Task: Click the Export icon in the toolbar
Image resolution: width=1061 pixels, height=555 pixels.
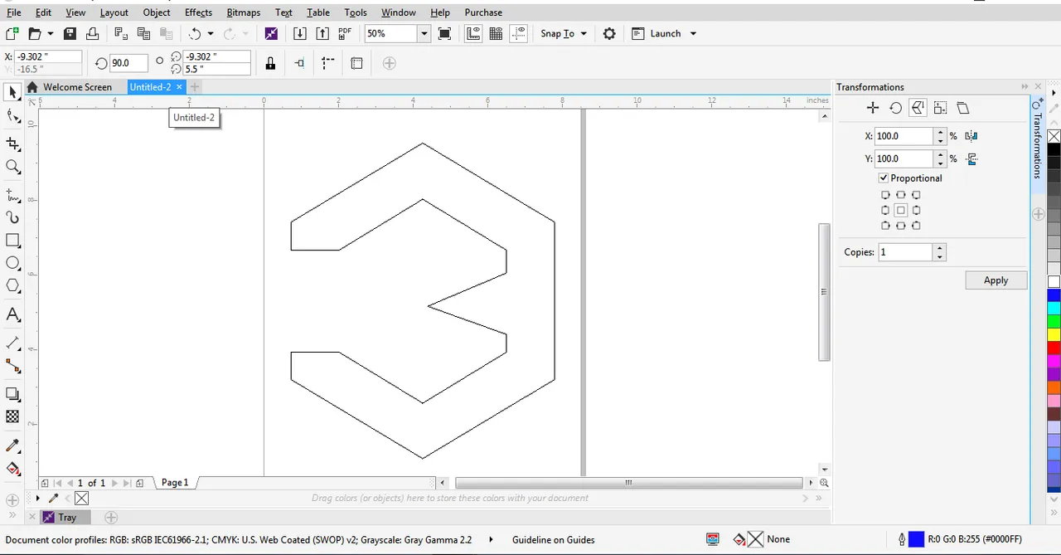Action: tap(322, 33)
